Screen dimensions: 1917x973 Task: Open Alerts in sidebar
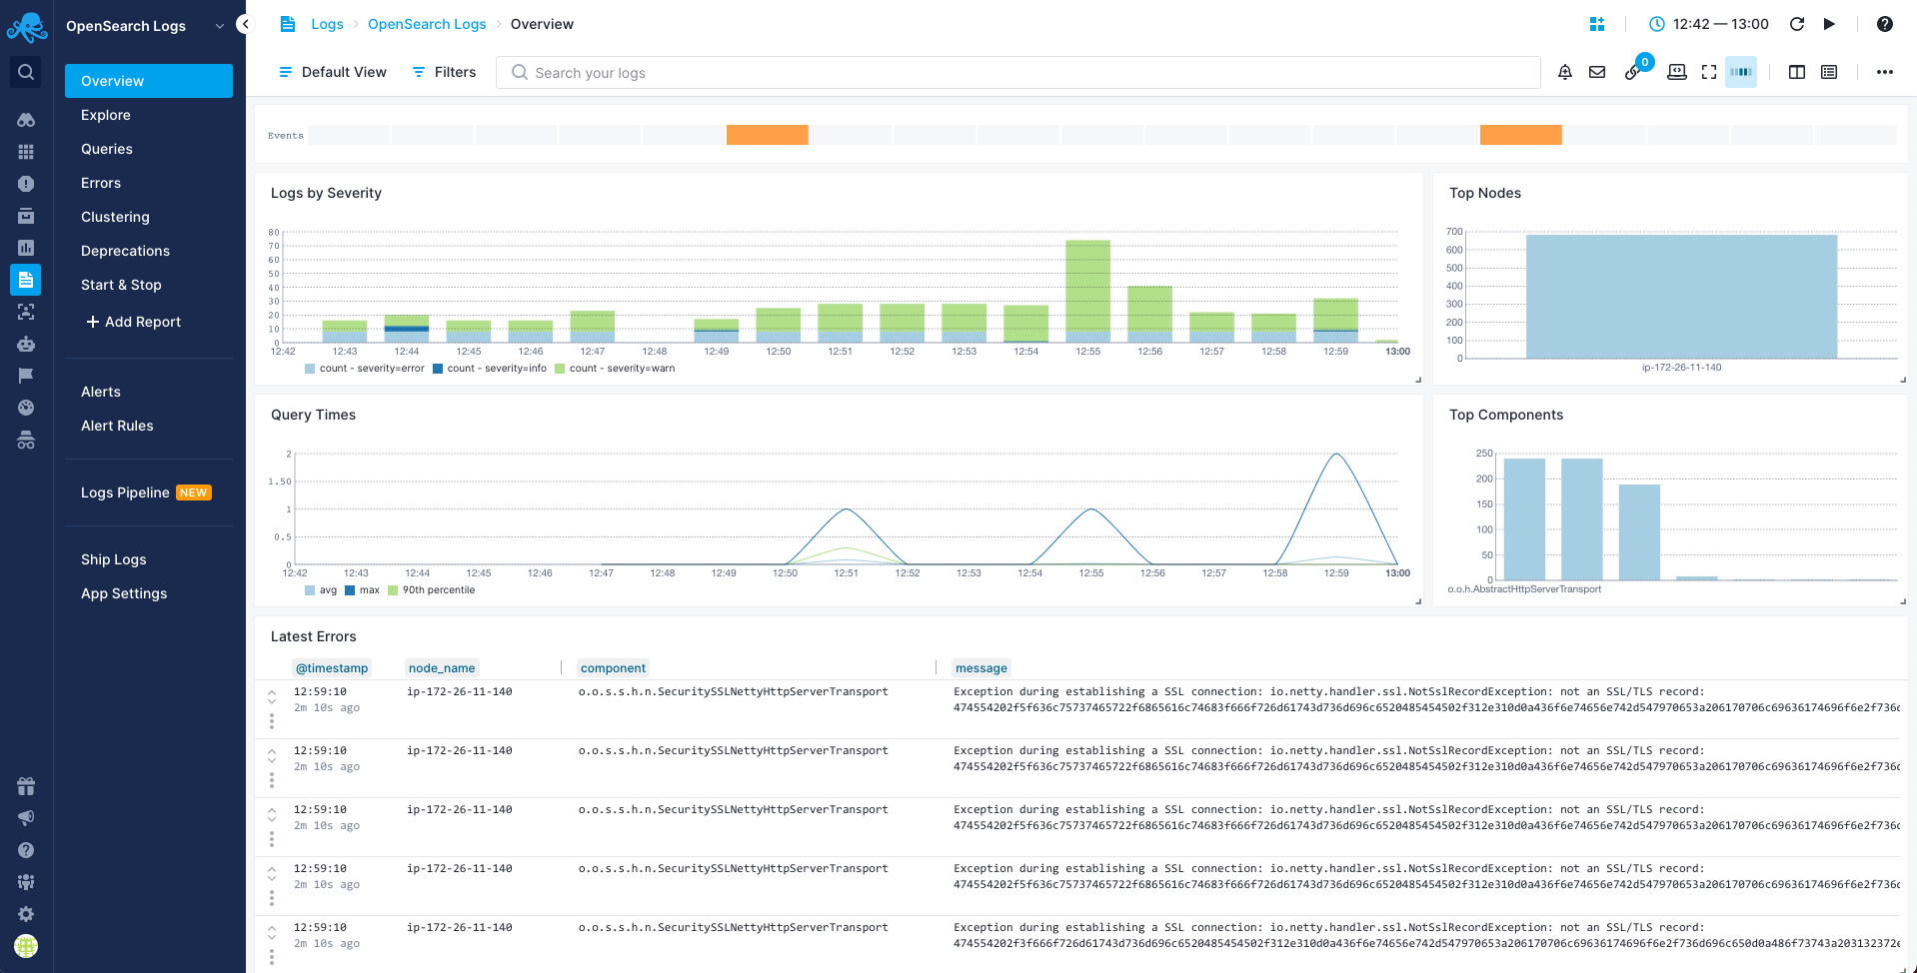coord(101,392)
